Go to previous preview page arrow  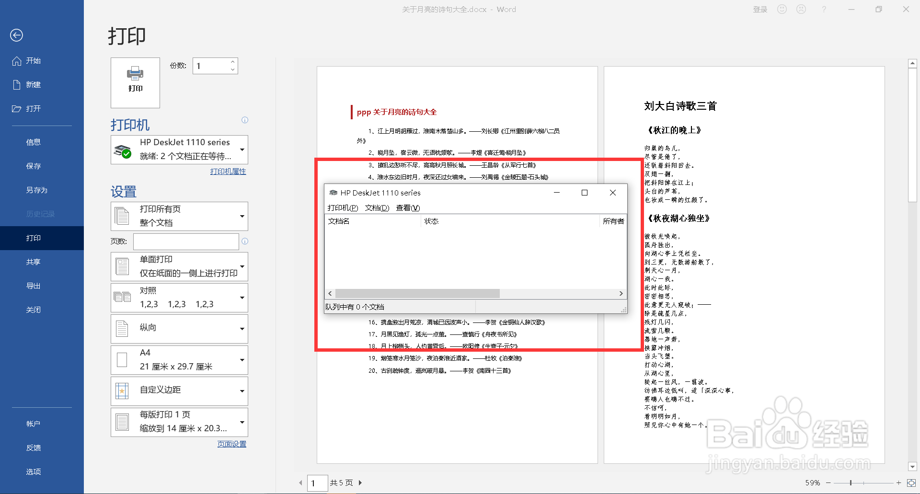[x=300, y=483]
